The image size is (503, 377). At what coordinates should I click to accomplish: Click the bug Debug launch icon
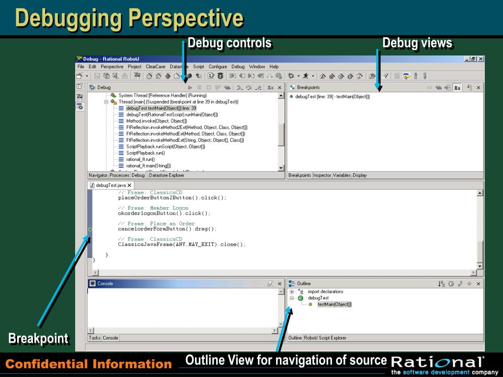(291, 76)
